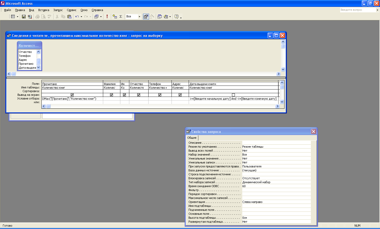Check Show box for Дата выдачи книги
This screenshot has height=229, width=380.
(233, 95)
